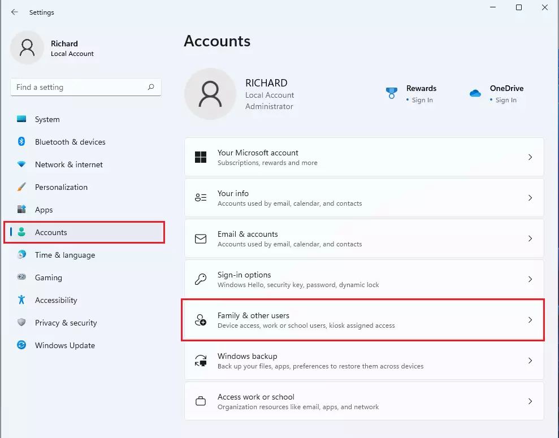Click the Family & other users add-person icon
Image resolution: width=559 pixels, height=438 pixels.
(x=200, y=320)
